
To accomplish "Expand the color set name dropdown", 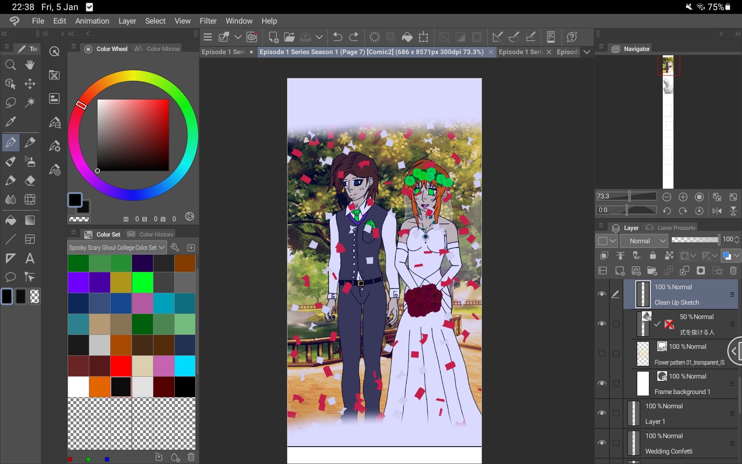I will (x=162, y=247).
